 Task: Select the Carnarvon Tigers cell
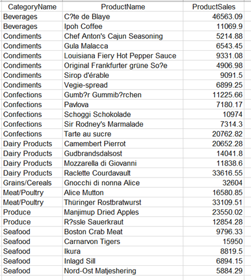click(x=123, y=242)
